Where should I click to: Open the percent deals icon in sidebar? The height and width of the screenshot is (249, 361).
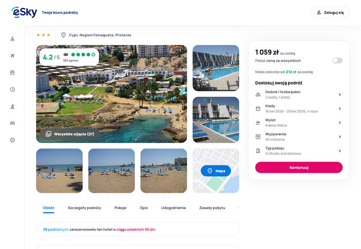click(x=13, y=140)
